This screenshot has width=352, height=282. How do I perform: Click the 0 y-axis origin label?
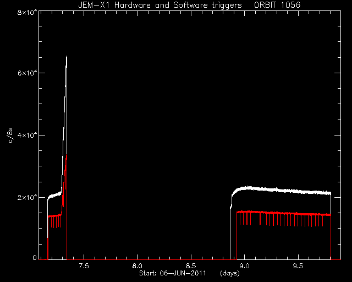[35, 257]
